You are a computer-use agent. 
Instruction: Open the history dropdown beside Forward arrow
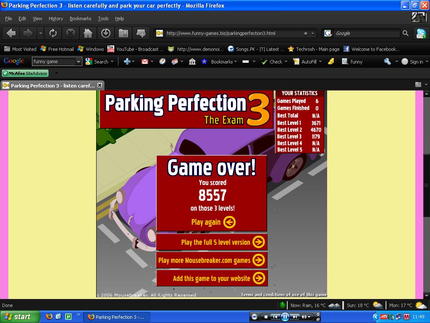coord(41,34)
